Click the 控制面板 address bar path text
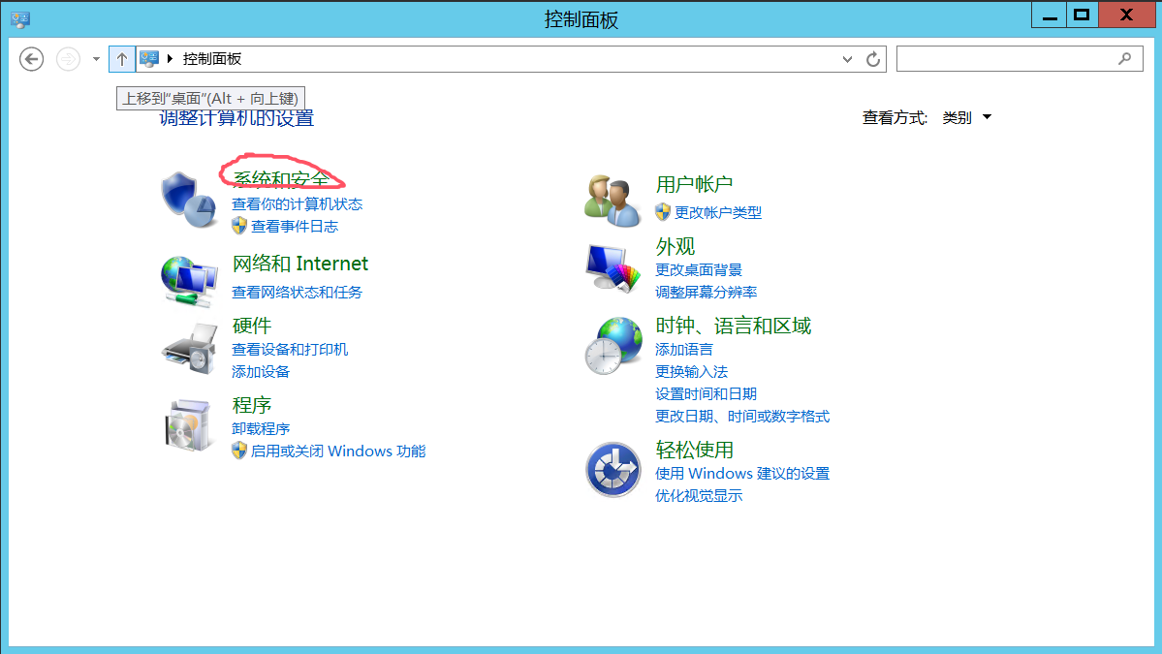 212,58
